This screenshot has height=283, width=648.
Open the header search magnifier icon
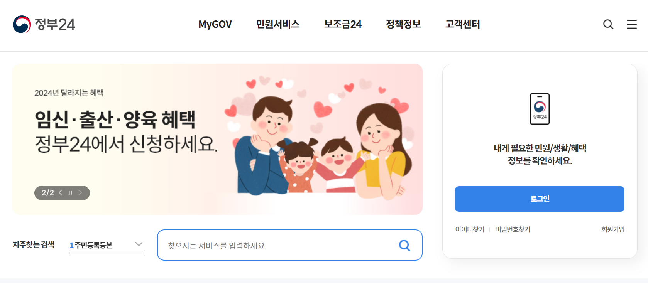pyautogui.click(x=608, y=24)
